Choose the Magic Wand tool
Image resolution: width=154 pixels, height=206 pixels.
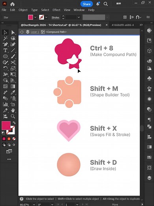(5, 38)
